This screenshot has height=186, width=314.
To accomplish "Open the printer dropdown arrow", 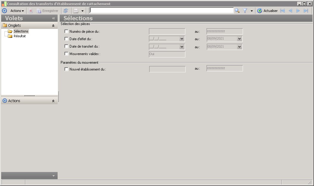I will tap(82, 11).
